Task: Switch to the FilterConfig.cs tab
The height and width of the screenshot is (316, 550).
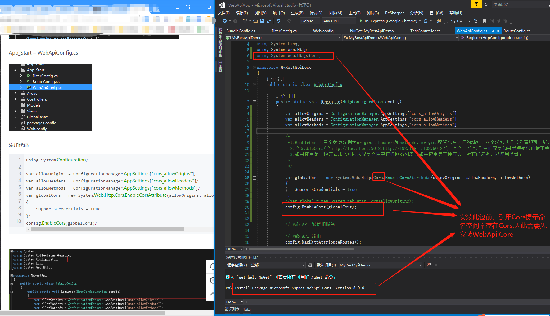Action: 284,31
